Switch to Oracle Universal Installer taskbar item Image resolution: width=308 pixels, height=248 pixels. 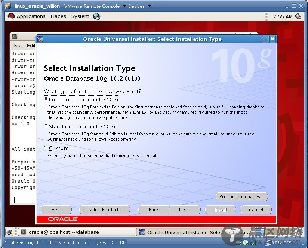coord(194,232)
